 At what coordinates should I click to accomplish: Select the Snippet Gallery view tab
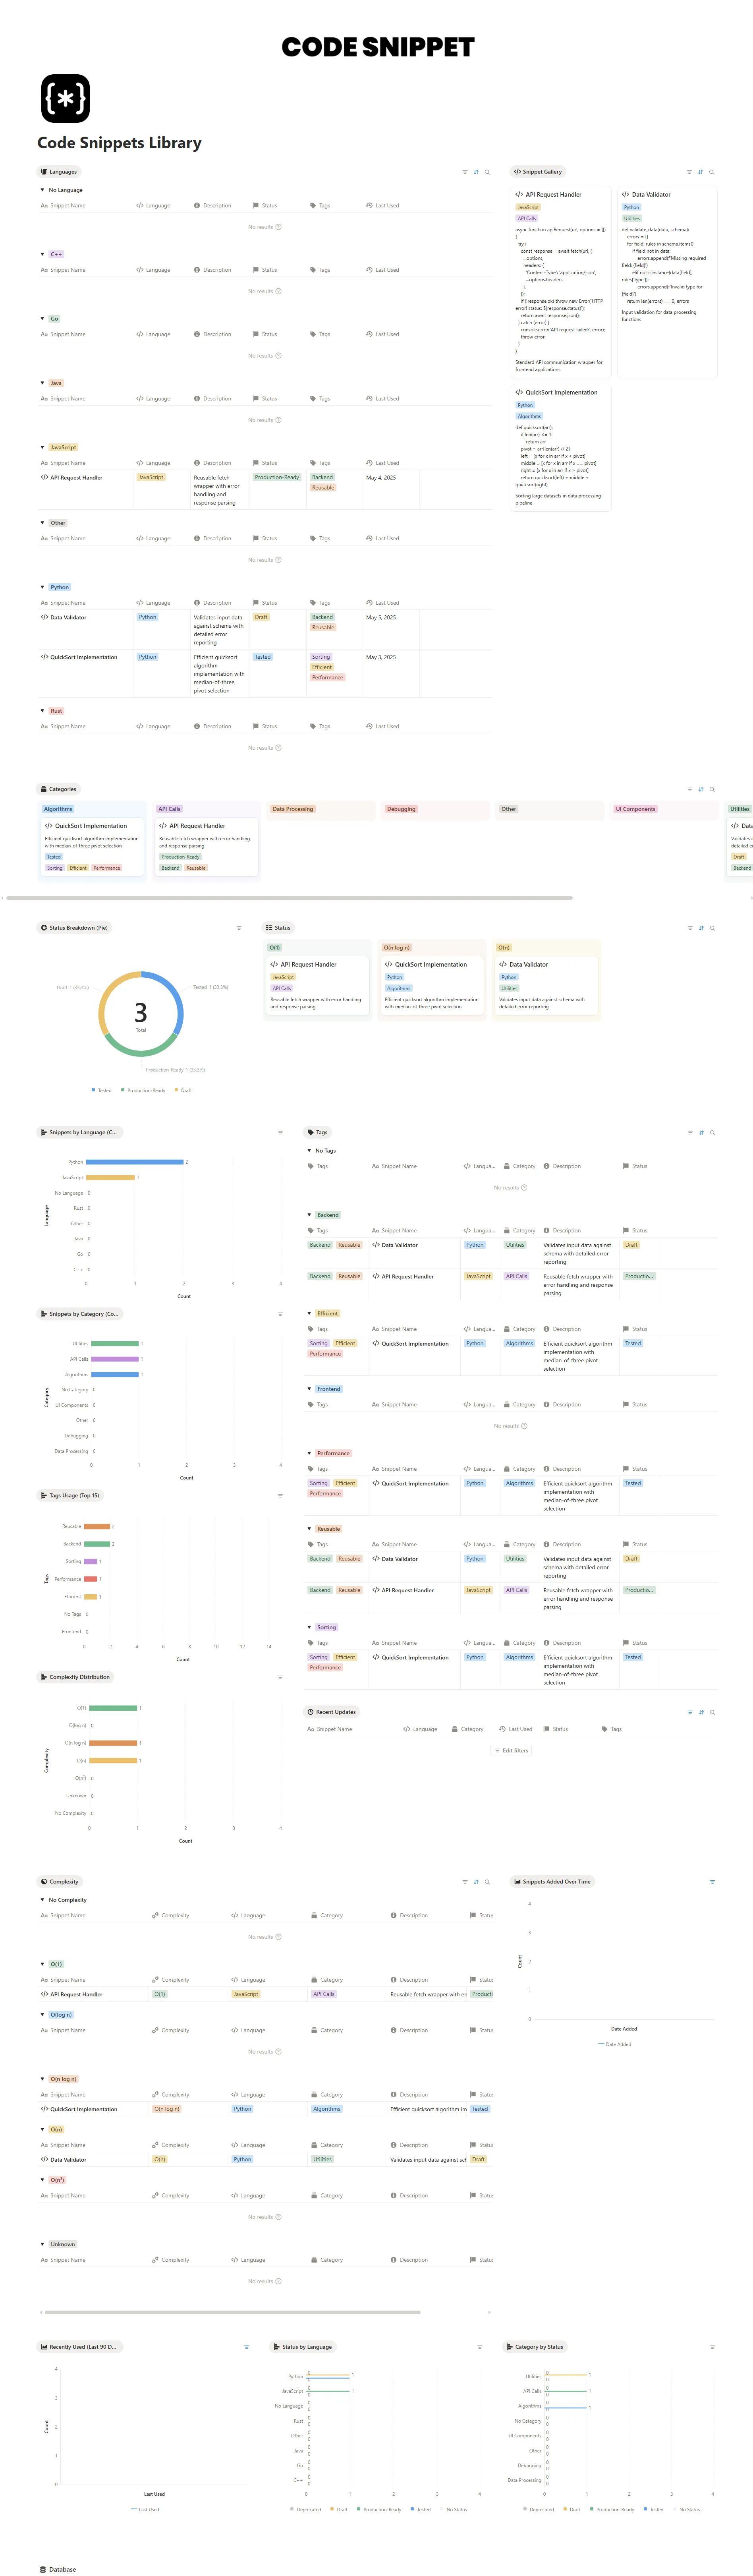point(538,172)
